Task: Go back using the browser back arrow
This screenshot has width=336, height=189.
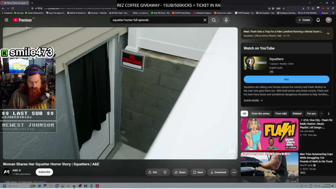Action: tap(3, 8)
